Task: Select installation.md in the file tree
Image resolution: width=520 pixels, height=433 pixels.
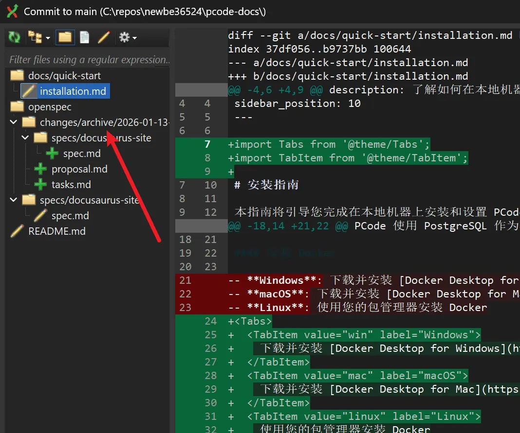Action: pos(74,91)
